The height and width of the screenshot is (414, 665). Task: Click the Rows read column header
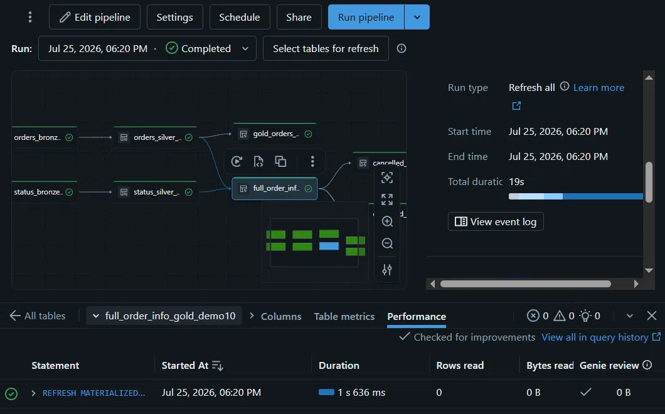point(460,365)
